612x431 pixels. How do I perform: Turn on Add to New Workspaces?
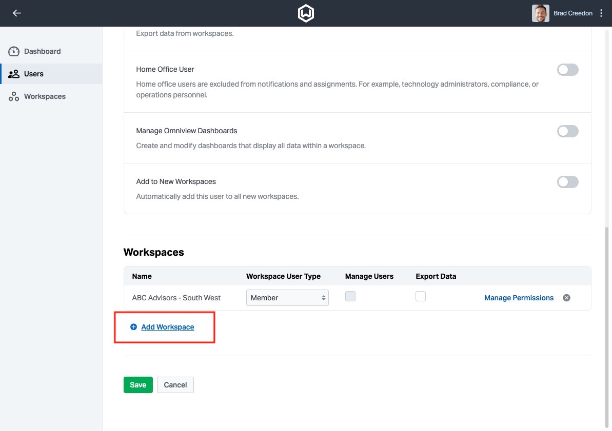[567, 182]
